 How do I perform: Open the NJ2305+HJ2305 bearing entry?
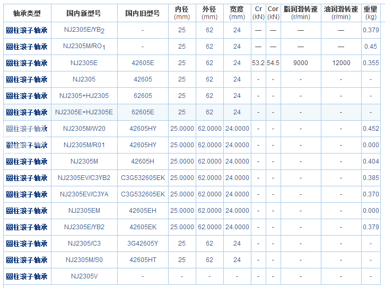coord(84,96)
